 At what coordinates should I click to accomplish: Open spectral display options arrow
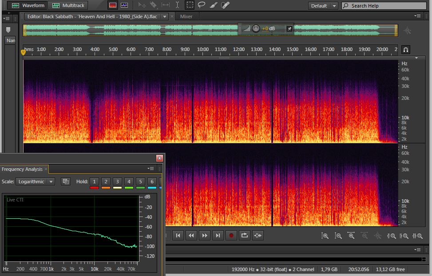pos(416,58)
